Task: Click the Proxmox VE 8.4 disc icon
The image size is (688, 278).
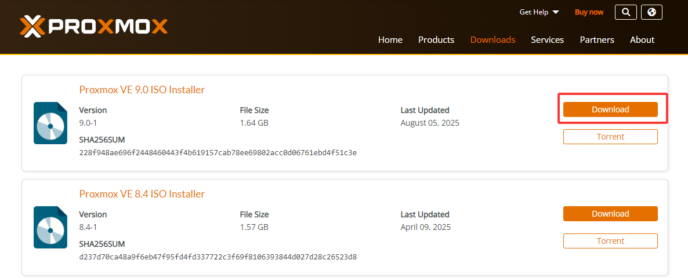Action: click(x=50, y=226)
